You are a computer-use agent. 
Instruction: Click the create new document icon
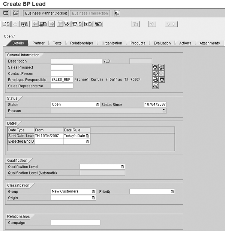[x=4, y=24]
